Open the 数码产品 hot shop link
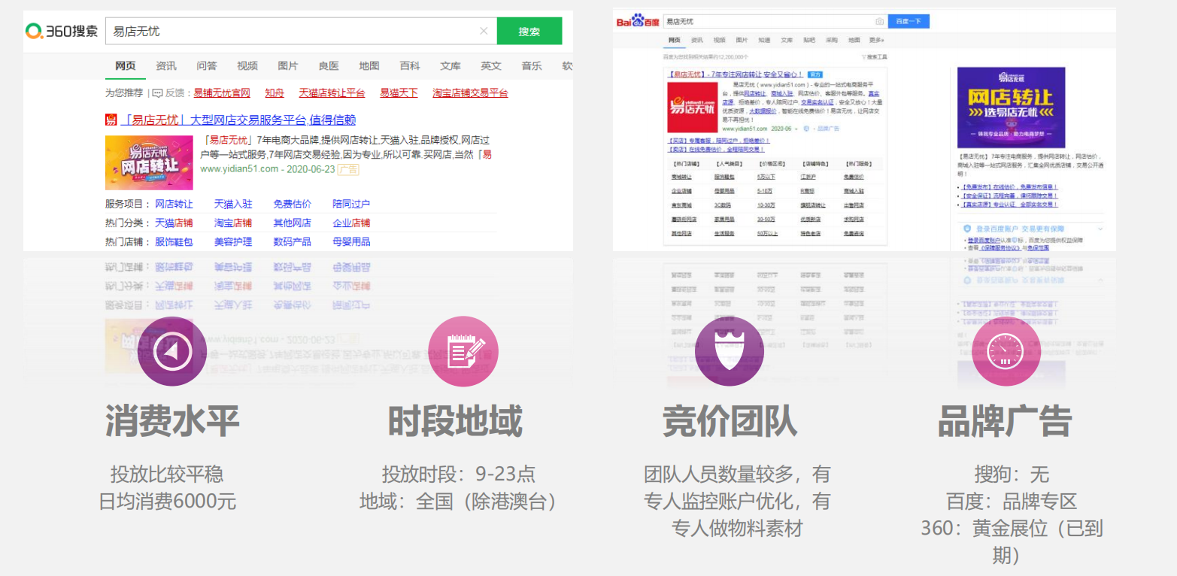Viewport: 1177px width, 576px height. coord(293,242)
